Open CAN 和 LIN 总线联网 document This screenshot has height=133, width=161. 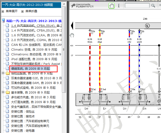point(36,45)
